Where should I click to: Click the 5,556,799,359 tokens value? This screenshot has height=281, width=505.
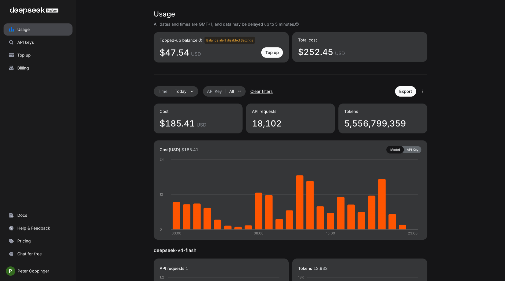pos(375,124)
